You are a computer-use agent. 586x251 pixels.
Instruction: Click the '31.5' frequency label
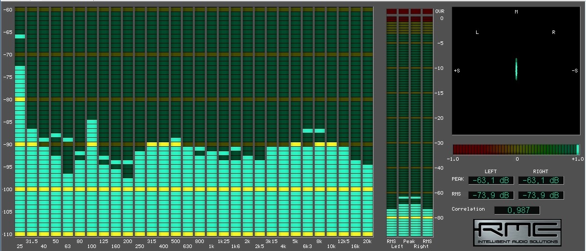pyautogui.click(x=32, y=242)
